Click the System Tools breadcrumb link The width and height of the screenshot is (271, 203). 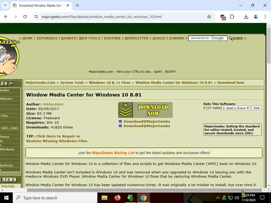pyautogui.click(x=72, y=82)
